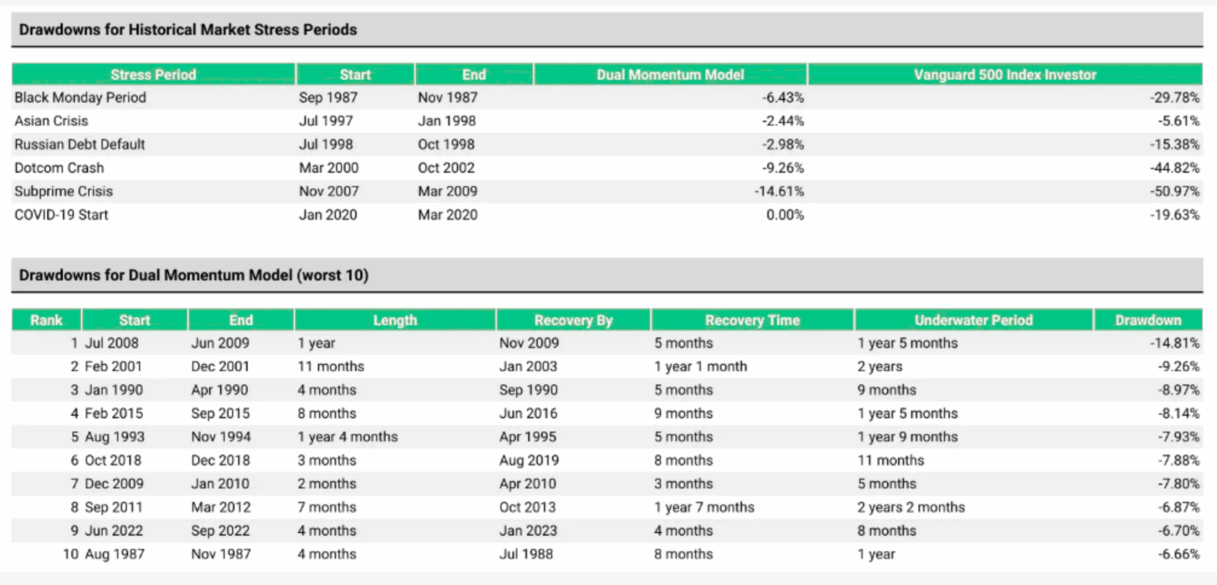Select the rank 1 drawdown -14.81% cell
This screenshot has width=1217, height=585.
pos(1174,343)
